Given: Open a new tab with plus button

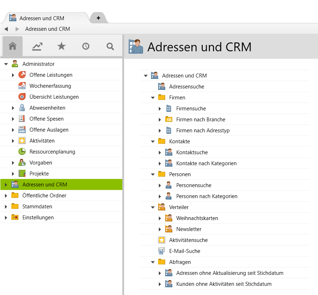Looking at the screenshot, I should click(x=98, y=18).
